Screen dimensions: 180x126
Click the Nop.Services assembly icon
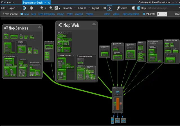point(6,28)
